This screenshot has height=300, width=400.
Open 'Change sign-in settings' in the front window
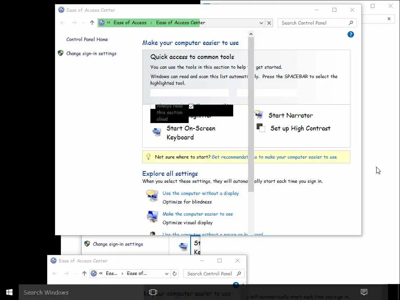point(91,53)
